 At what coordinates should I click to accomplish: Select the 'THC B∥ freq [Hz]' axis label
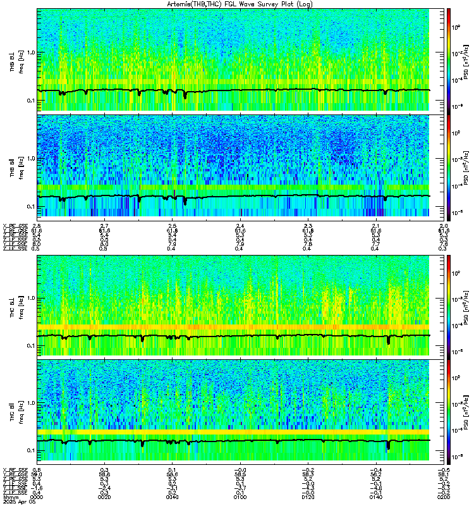(17, 412)
